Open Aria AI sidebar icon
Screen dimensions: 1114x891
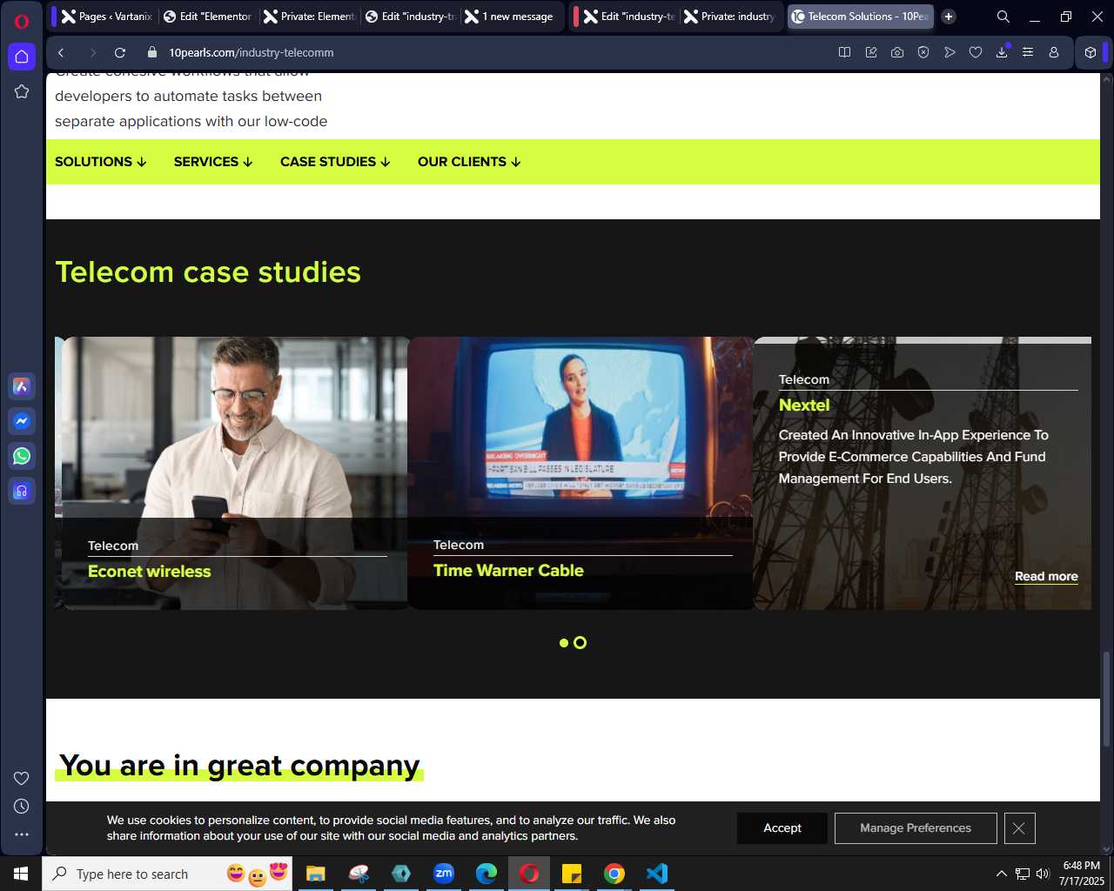point(22,386)
